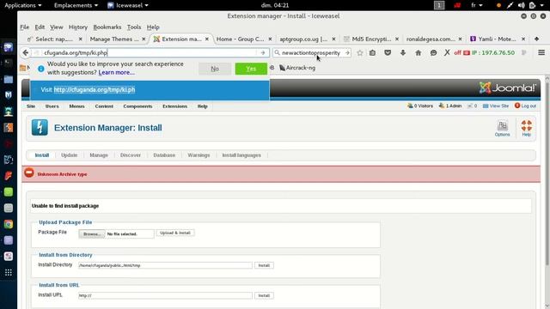This screenshot has width=550, height=309.
Task: Open the Bookmarks menu
Action: coord(107,27)
